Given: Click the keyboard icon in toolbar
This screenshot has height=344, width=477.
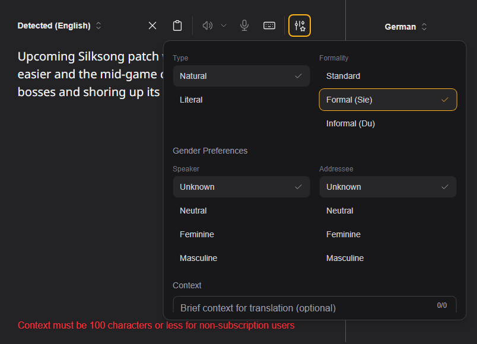Looking at the screenshot, I should [269, 26].
